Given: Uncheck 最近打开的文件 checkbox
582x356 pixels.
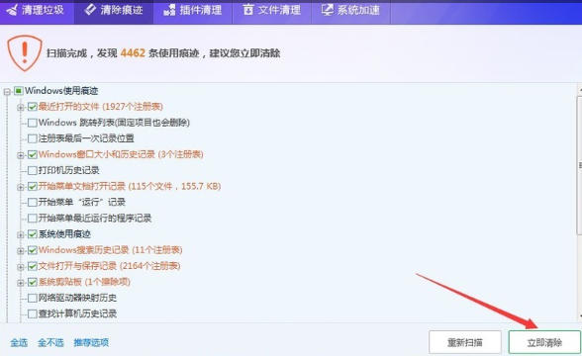Looking at the screenshot, I should [x=33, y=107].
